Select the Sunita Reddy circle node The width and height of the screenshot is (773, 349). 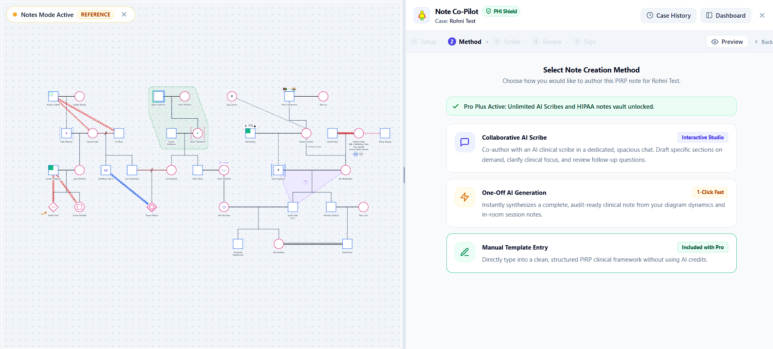tap(79, 96)
